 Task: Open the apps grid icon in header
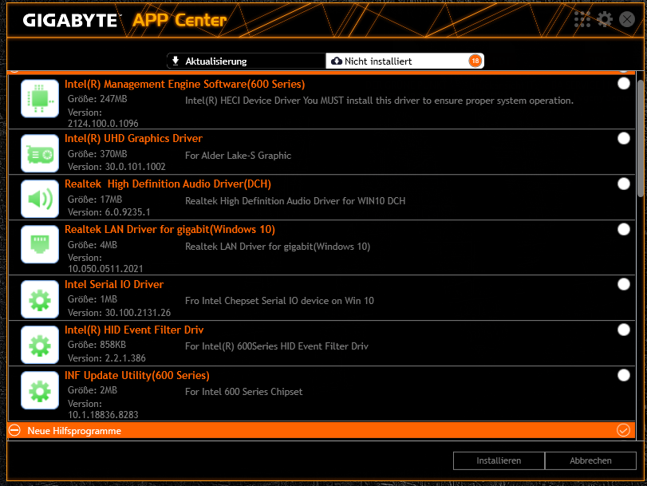pyautogui.click(x=582, y=19)
